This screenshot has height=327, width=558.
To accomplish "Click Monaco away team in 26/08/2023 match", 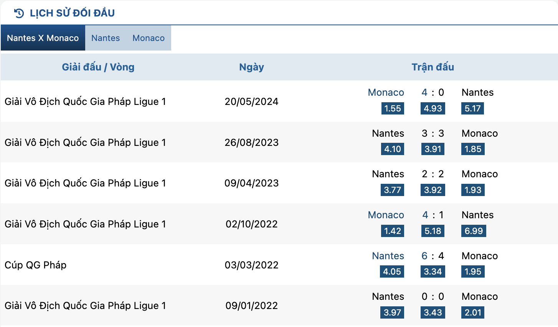I will click(480, 133).
